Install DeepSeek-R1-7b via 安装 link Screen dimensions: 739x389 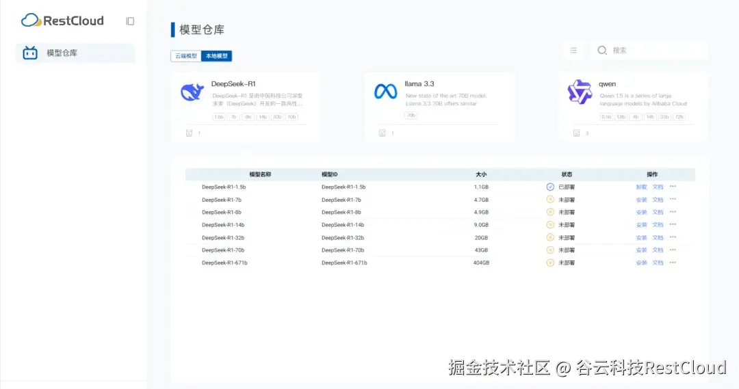[641, 200]
